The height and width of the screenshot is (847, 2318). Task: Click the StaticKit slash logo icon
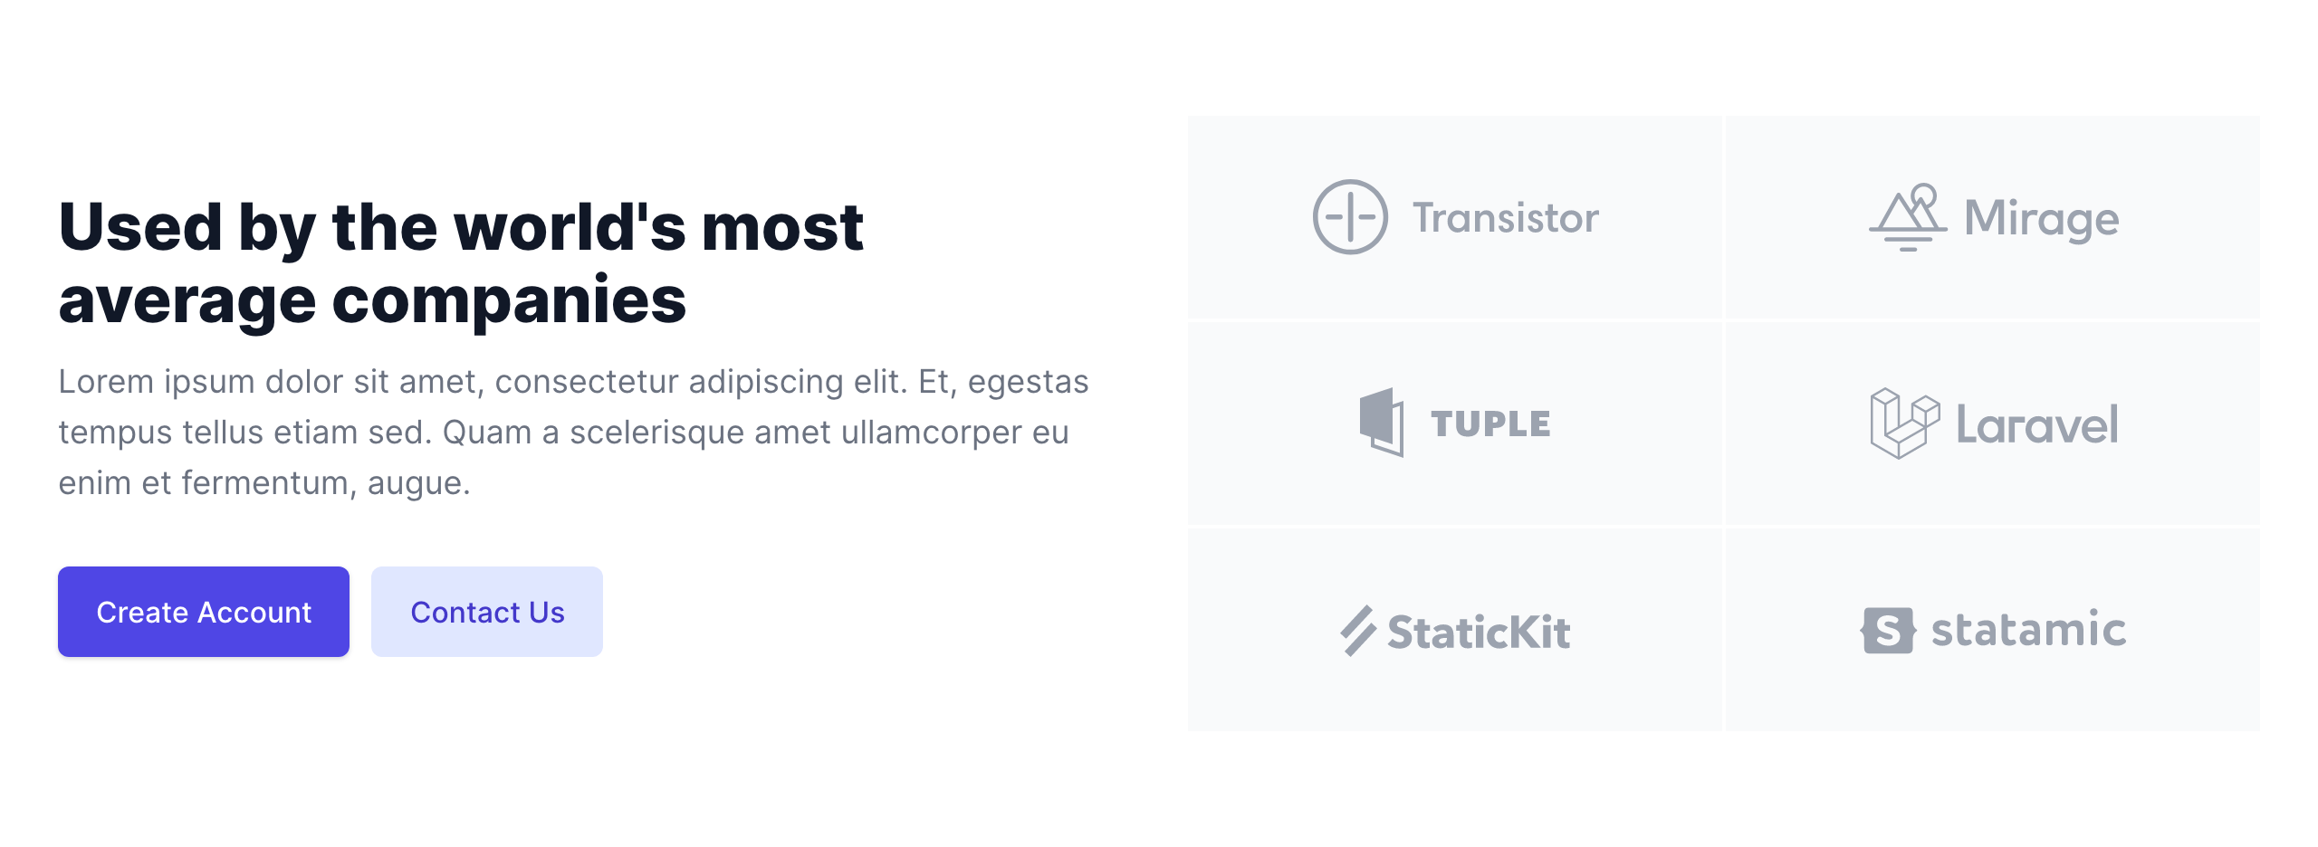click(1358, 631)
